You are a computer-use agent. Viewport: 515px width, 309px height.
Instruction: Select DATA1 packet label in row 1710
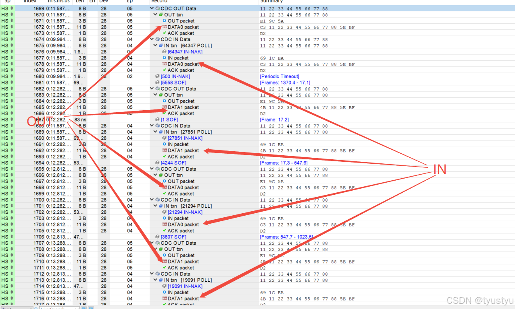point(183,262)
